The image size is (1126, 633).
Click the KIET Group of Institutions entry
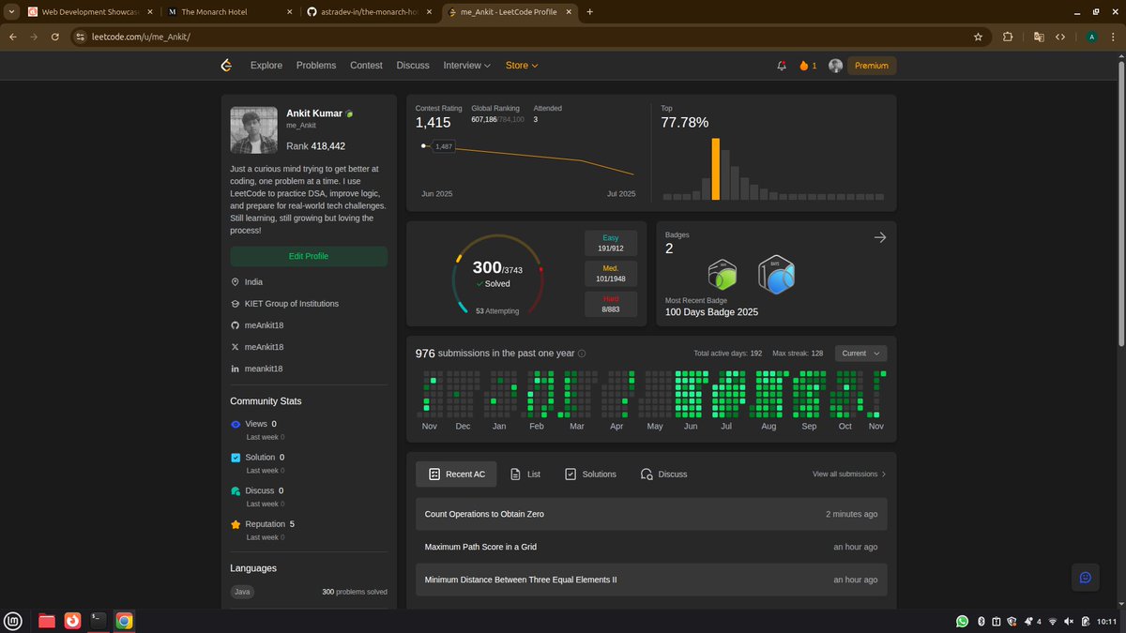[x=292, y=304]
